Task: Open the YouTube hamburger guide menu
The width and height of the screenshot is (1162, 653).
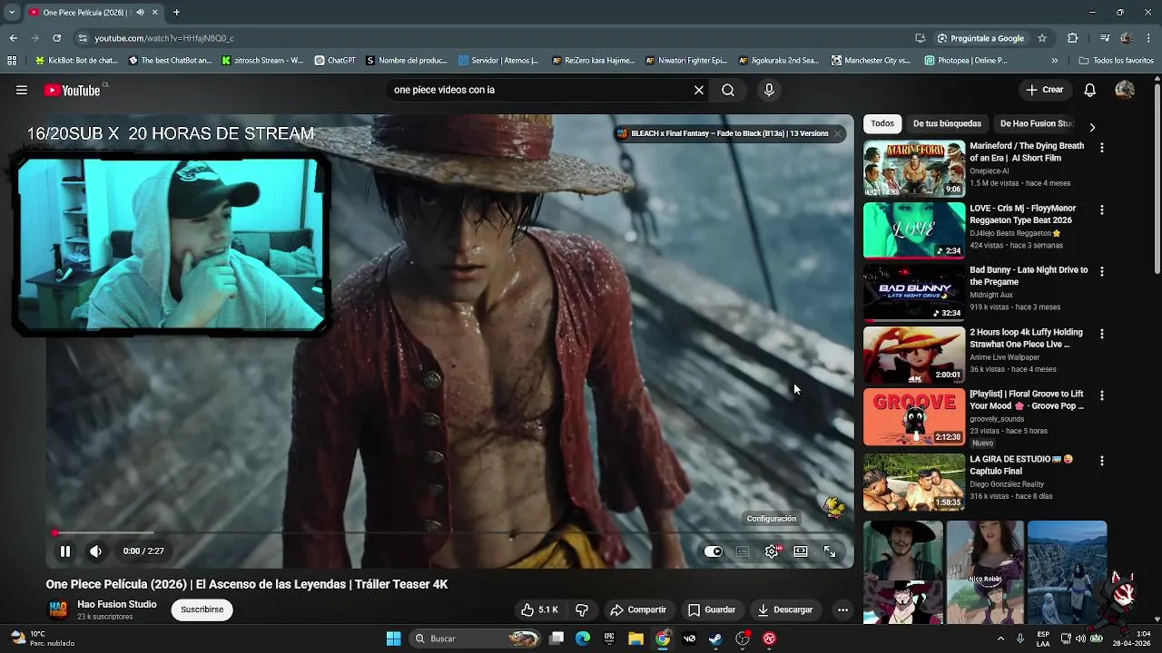Action: 22,90
